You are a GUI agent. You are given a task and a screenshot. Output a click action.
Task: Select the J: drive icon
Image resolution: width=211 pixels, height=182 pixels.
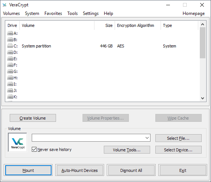point(10,90)
